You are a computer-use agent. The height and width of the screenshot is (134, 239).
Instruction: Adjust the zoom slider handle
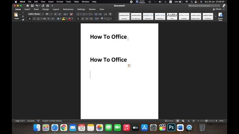point(207,121)
